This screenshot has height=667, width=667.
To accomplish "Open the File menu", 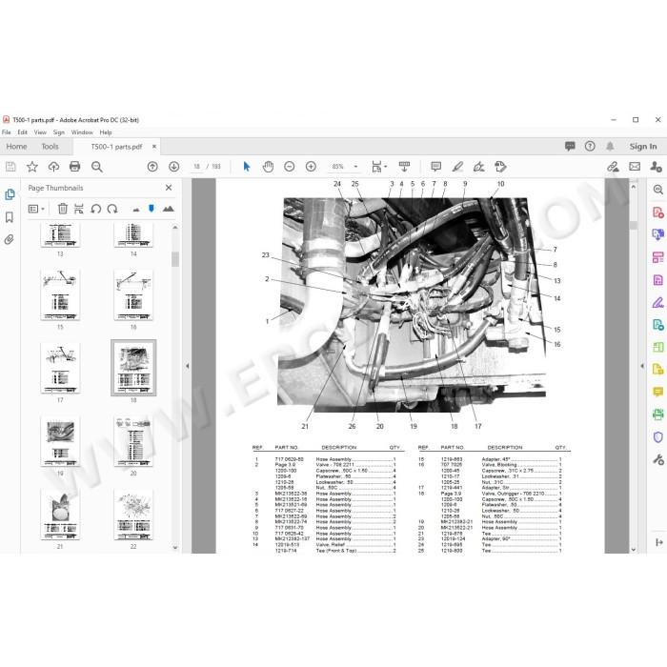I will pyautogui.click(x=7, y=132).
